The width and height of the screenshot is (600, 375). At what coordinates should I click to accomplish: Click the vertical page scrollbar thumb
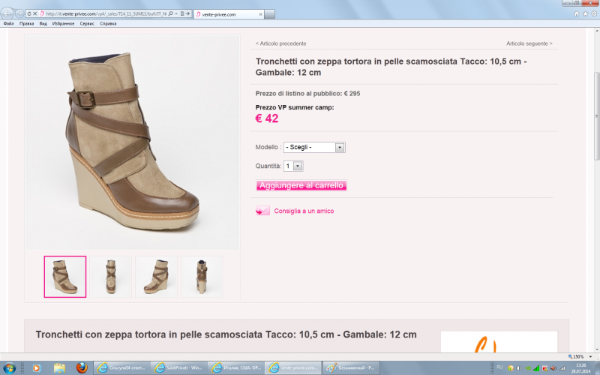coord(596,116)
